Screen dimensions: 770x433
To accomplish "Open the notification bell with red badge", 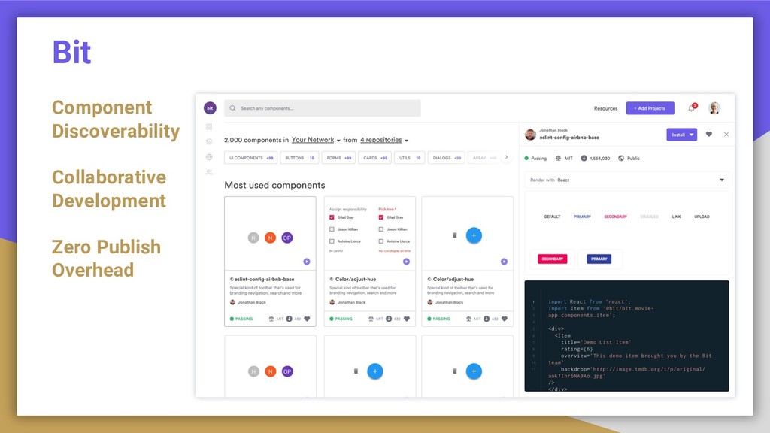I will pos(692,108).
